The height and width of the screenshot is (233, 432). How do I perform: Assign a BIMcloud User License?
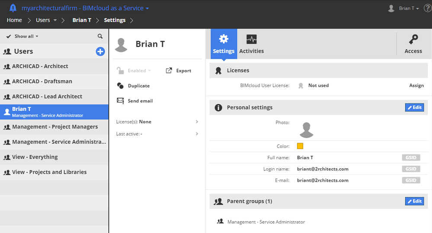(x=416, y=85)
